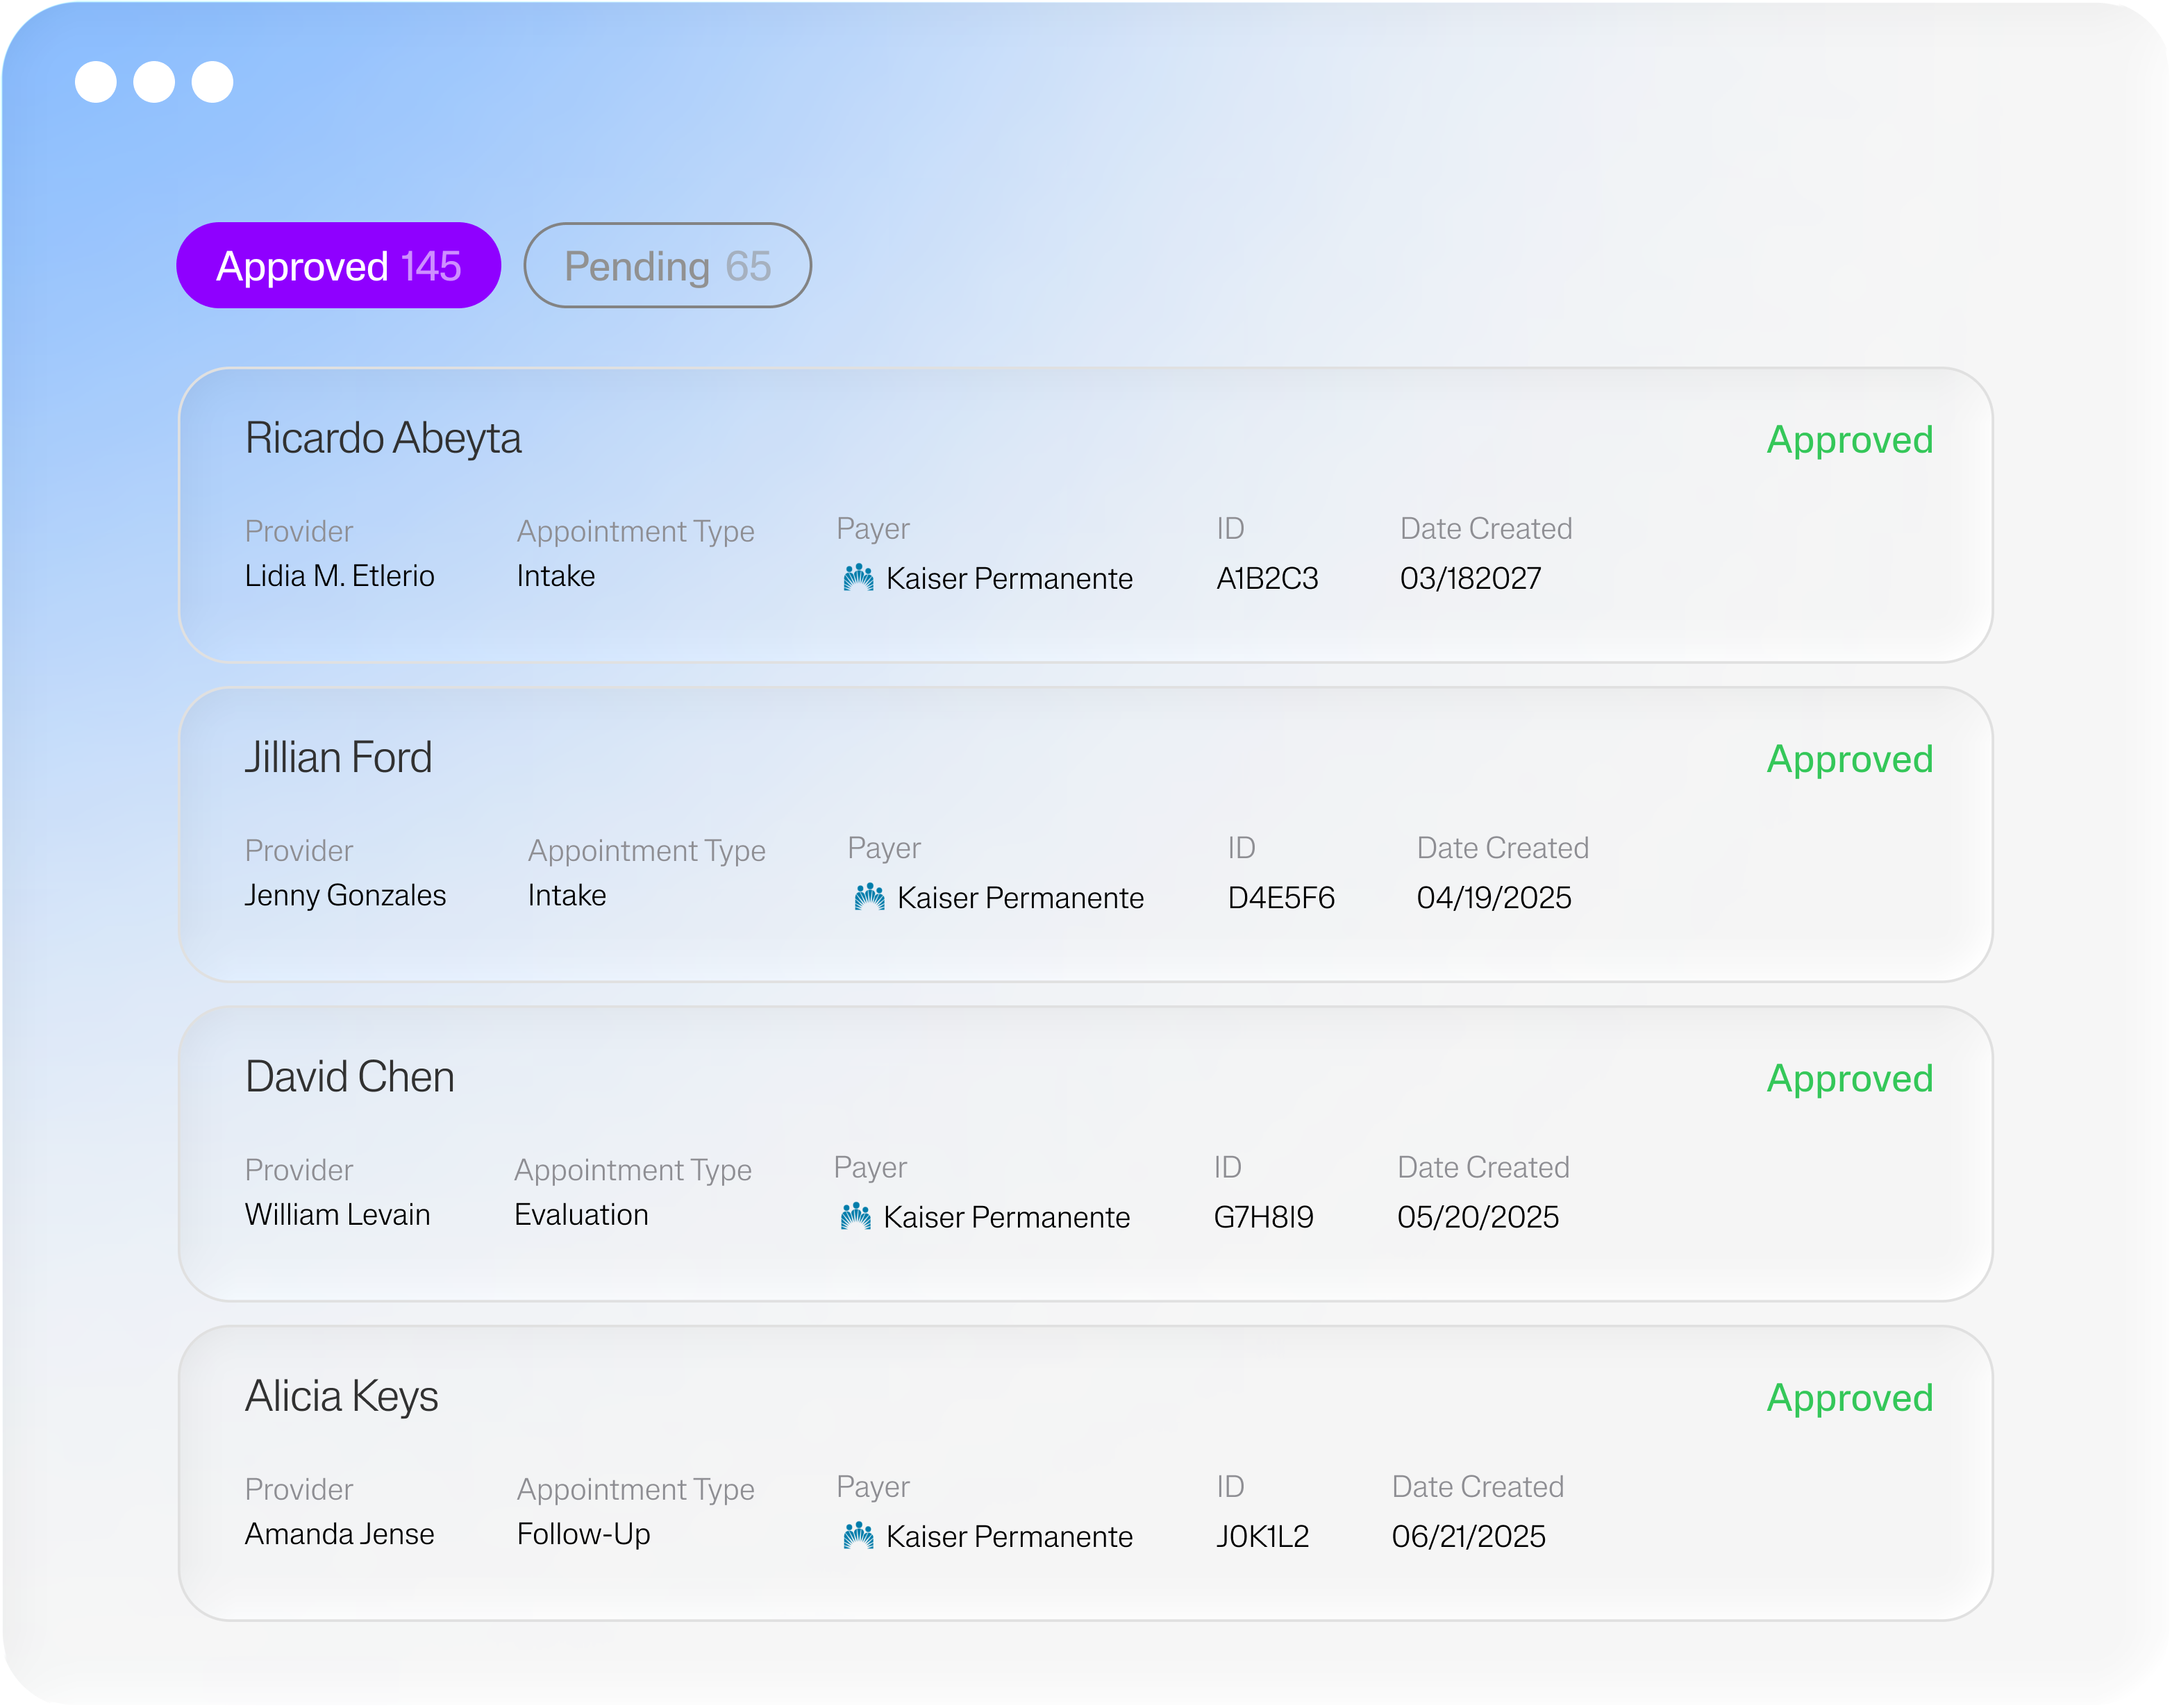2172x1708 pixels.
Task: Select Alicia Keys' name heading
Action: pyautogui.click(x=341, y=1396)
